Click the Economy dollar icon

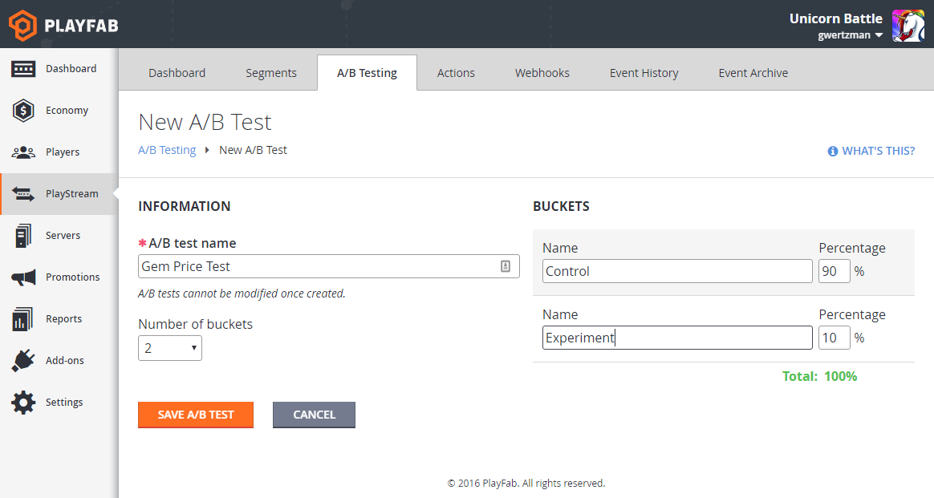coord(23,111)
